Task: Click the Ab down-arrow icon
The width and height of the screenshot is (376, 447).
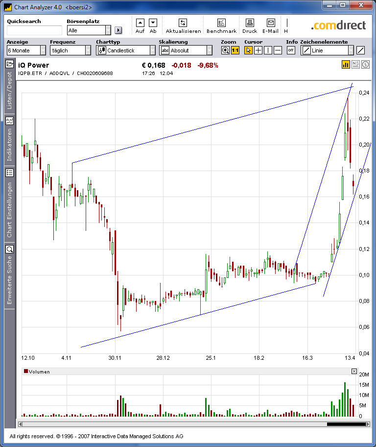Action: [x=153, y=23]
